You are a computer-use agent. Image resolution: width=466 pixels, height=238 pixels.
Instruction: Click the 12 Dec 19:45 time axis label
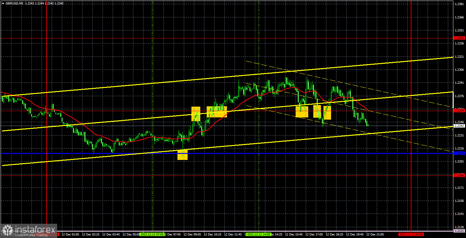(354, 234)
